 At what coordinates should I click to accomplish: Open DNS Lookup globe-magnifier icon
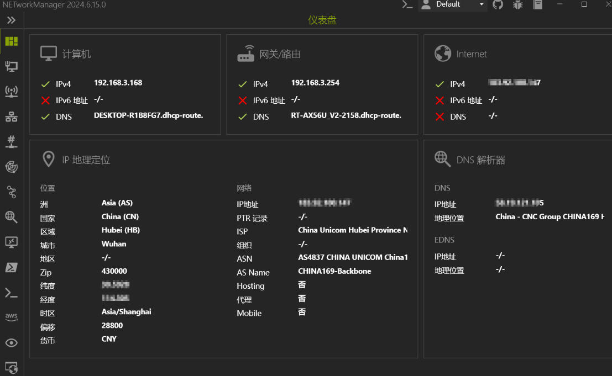point(12,217)
